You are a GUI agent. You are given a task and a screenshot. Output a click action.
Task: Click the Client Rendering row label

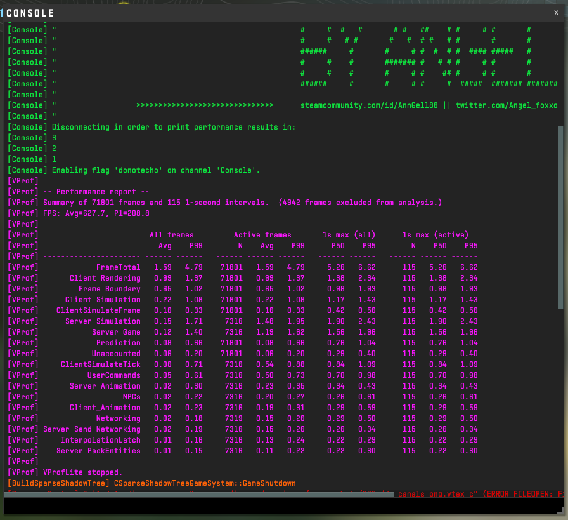(x=105, y=278)
